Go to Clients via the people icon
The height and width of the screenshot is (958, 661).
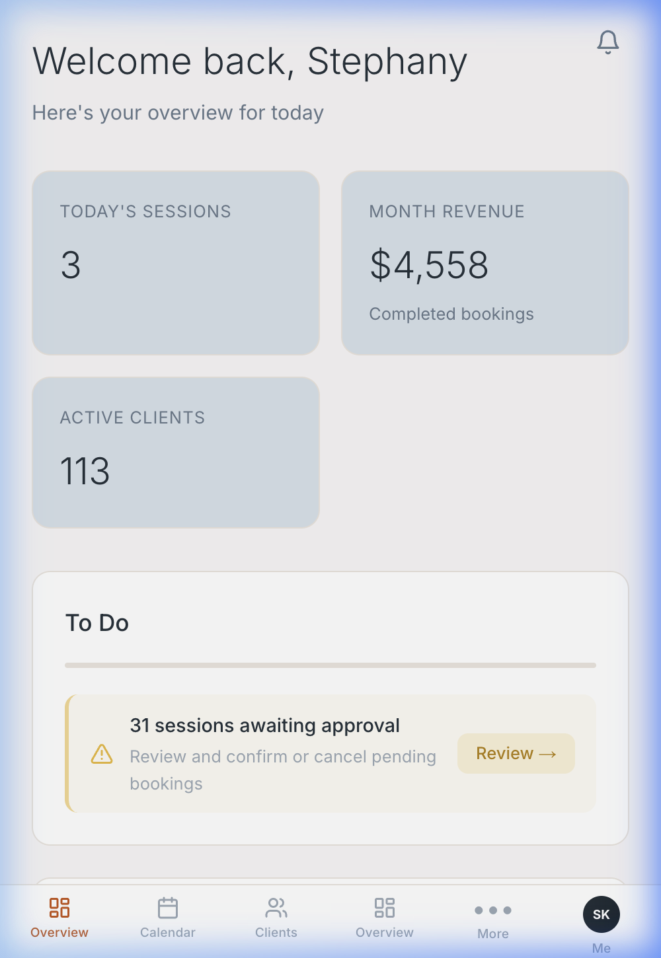click(276, 907)
